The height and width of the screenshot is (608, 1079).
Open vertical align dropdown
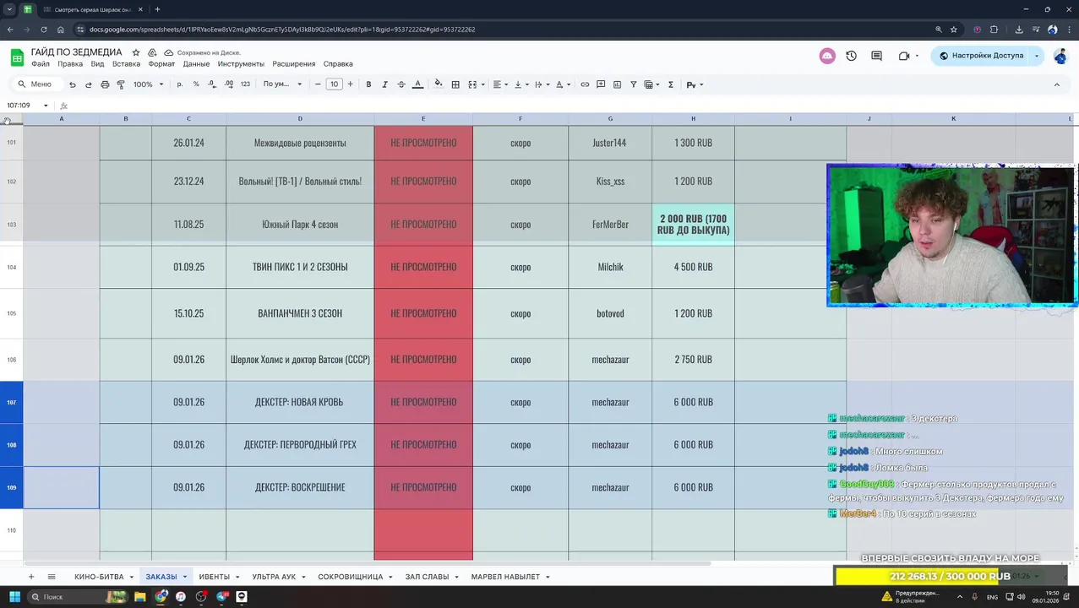pos(520,84)
